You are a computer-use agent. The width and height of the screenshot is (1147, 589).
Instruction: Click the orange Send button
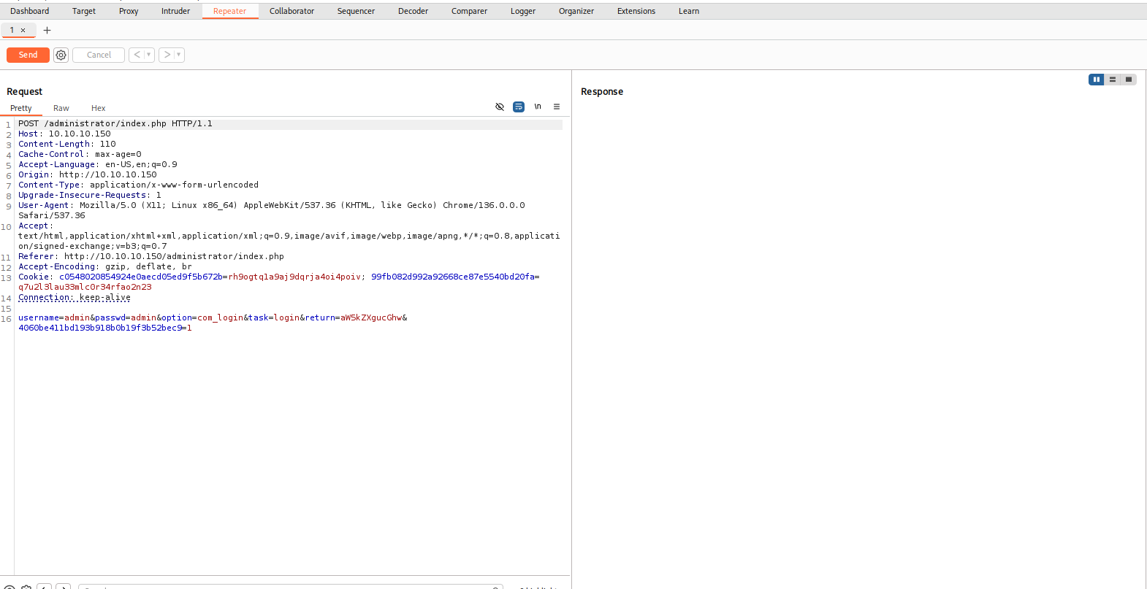coord(28,55)
